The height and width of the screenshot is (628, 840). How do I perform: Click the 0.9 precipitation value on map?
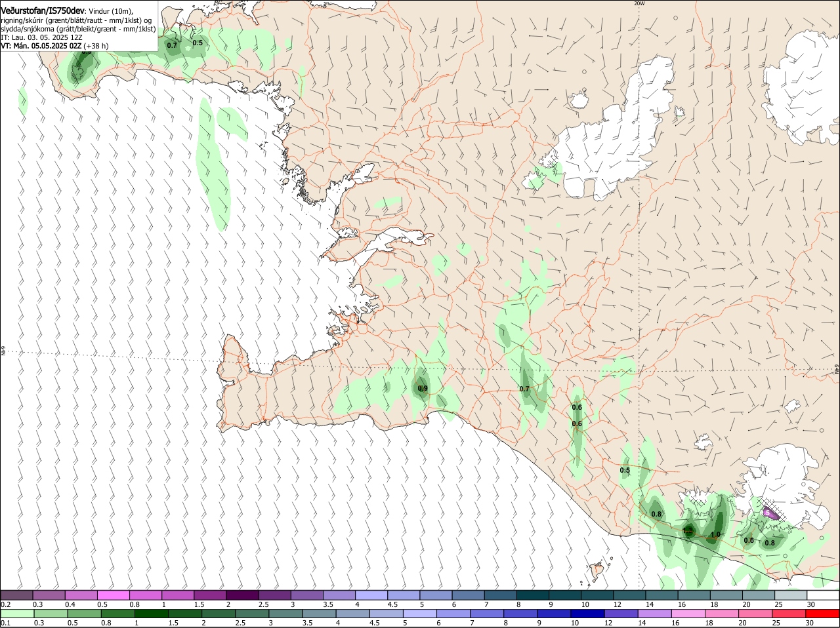423,388
